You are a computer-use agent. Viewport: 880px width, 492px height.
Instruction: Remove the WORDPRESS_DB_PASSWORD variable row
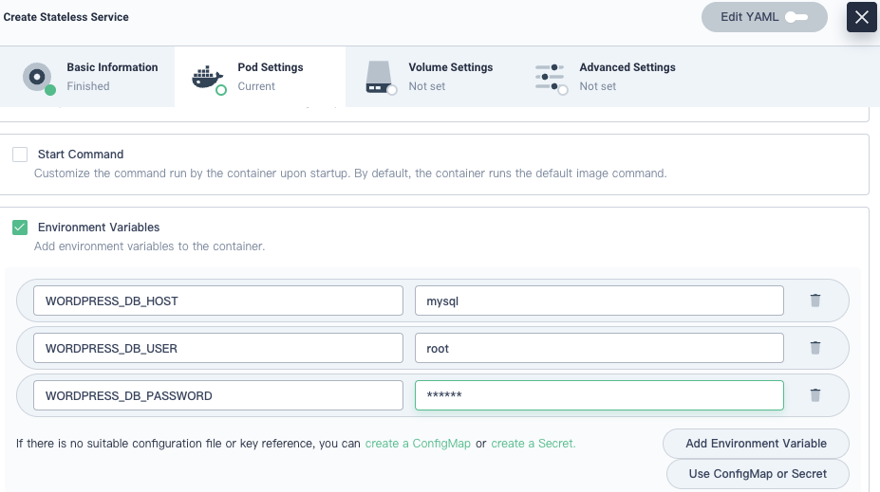point(814,395)
